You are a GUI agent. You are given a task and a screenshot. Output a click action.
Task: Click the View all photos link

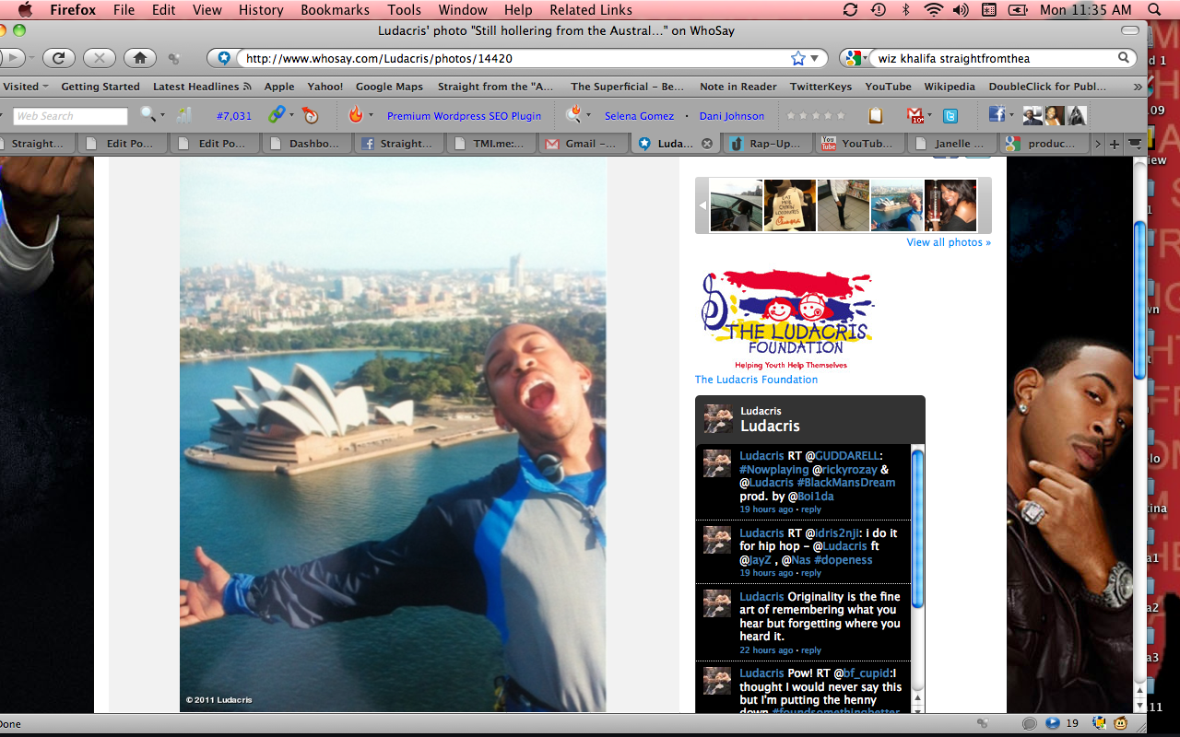pyautogui.click(x=948, y=242)
